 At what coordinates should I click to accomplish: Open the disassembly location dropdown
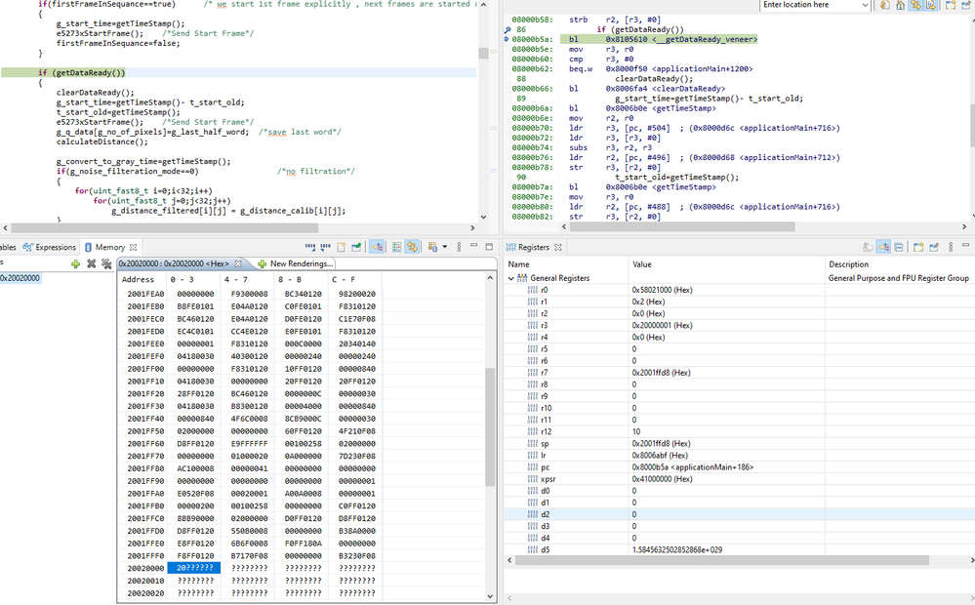coord(865,5)
